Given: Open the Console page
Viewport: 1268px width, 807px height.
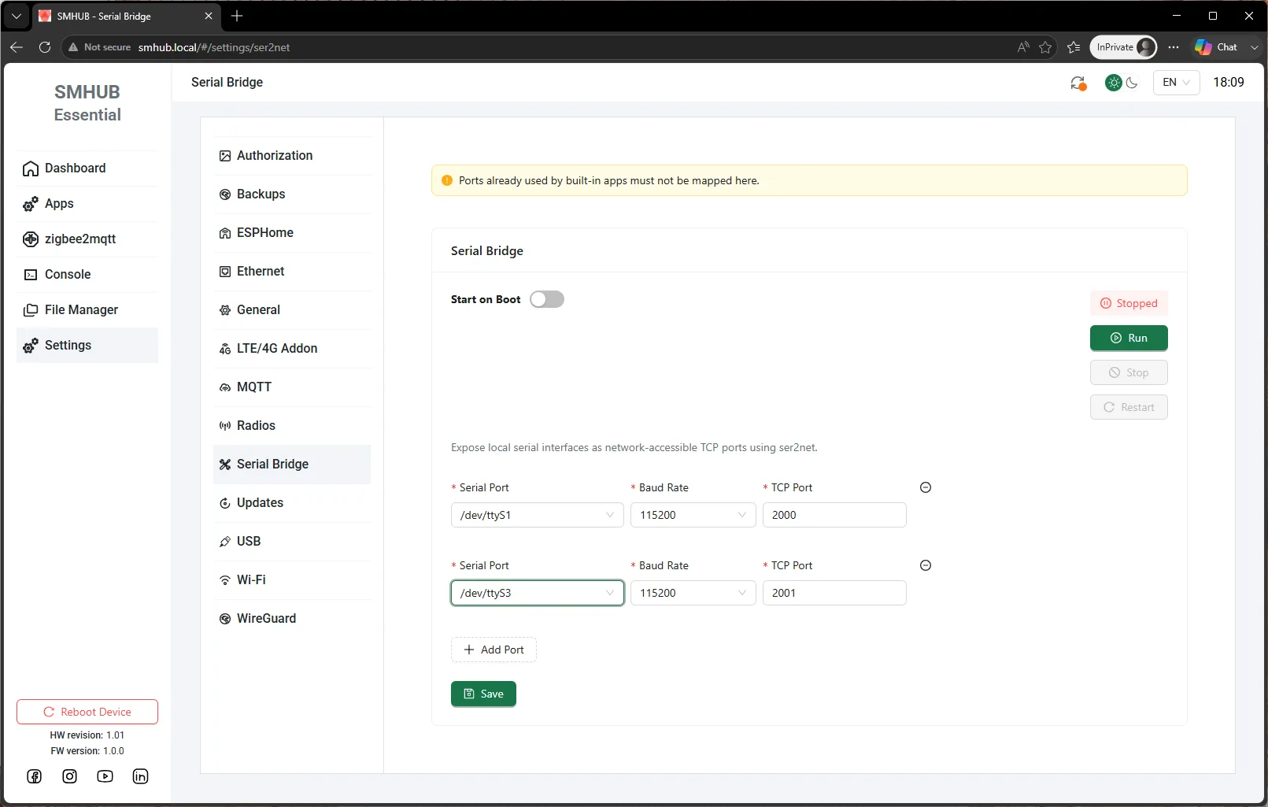Looking at the screenshot, I should (x=87, y=275).
